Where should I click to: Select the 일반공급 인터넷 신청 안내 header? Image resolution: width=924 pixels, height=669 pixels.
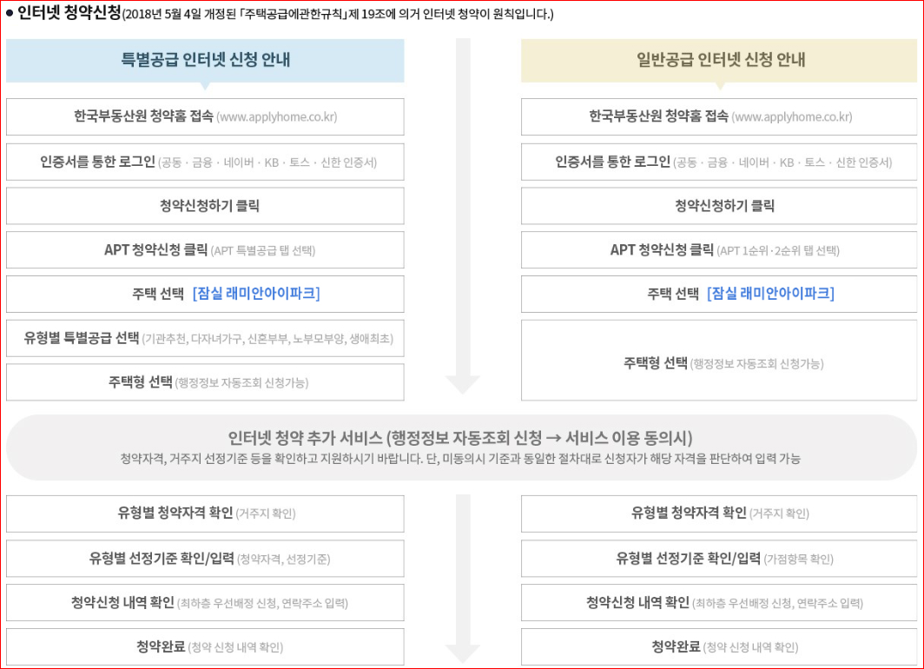pyautogui.click(x=719, y=62)
